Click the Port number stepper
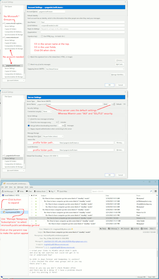Screen dimensions: 159x279 click(x=114, y=104)
